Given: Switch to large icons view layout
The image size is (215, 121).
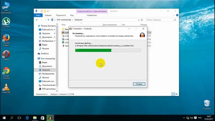Looking at the screenshot, I should 176,94.
